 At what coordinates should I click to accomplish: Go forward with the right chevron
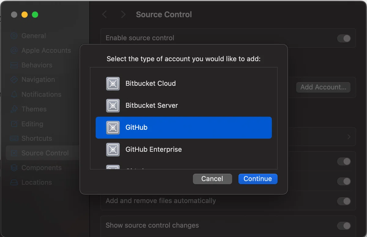click(123, 14)
